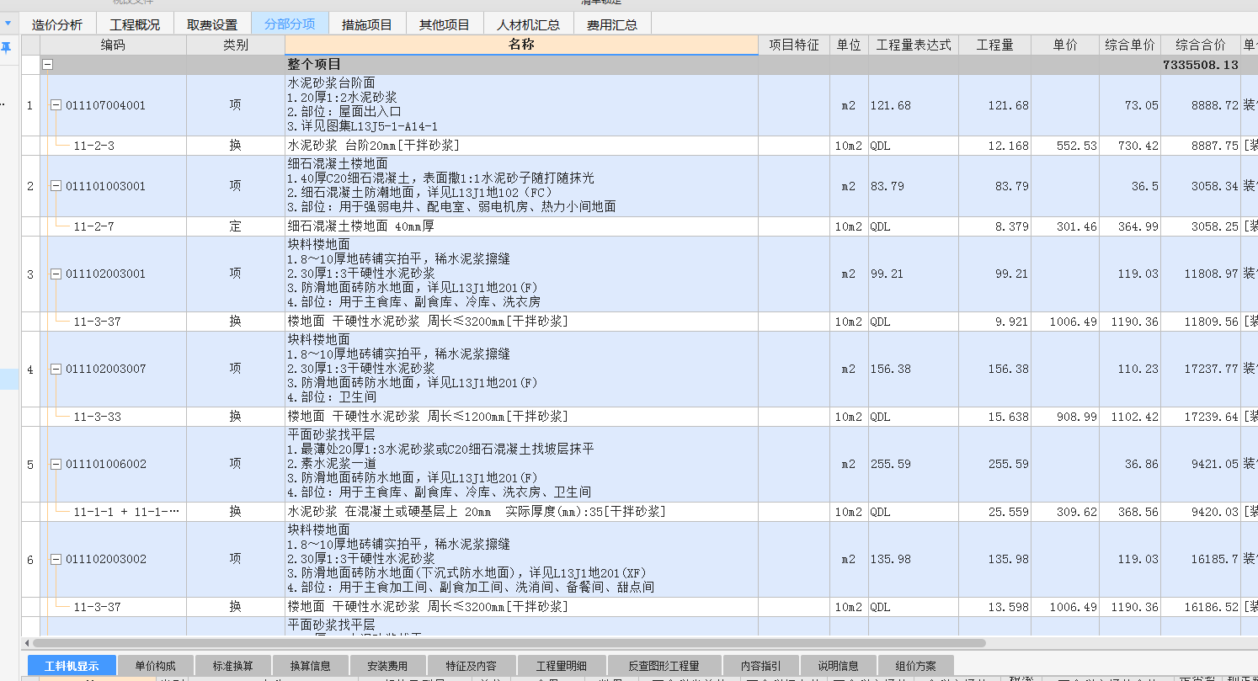Click the 工程量表达式 column header
The image size is (1258, 681).
[914, 45]
